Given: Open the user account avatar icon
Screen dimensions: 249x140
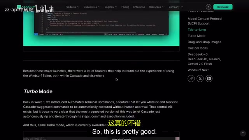Looking at the screenshot, I should (x=209, y=7).
